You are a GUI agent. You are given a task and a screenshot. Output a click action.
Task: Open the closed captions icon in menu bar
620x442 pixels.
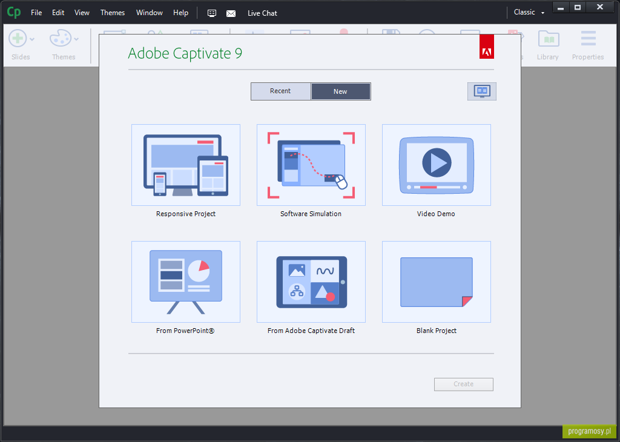pyautogui.click(x=212, y=13)
